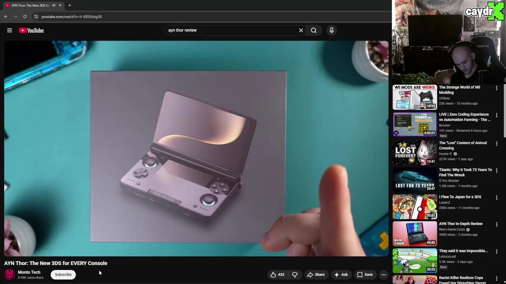Open The Strange World of Wii Modding thumbnail
The image size is (506, 284).
415,97
